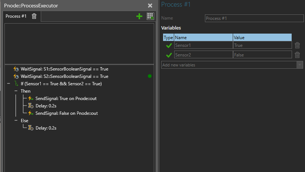Delete Process #1 using tab trash icon
The width and height of the screenshot is (305, 172).
coord(34,16)
